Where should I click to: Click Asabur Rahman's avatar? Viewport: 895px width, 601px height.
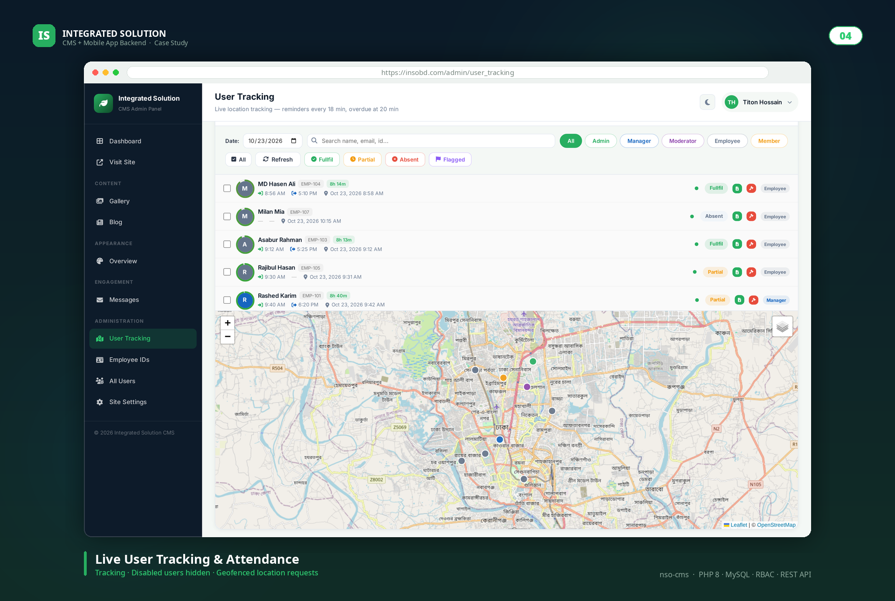tap(245, 244)
